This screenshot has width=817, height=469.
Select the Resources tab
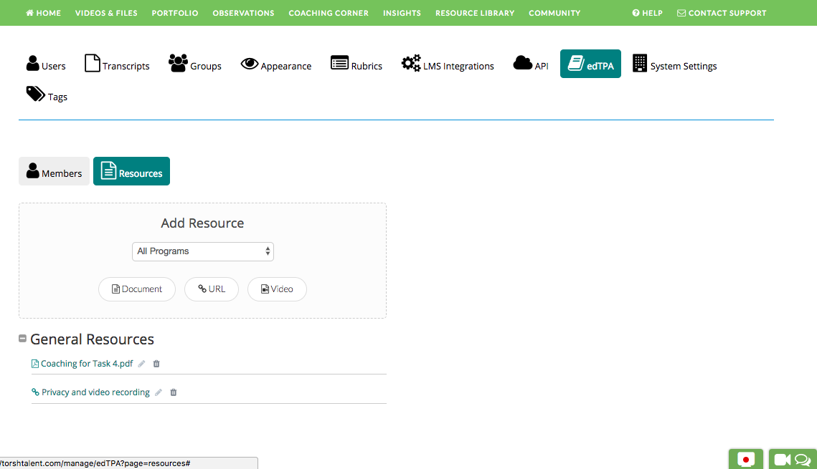point(131,172)
